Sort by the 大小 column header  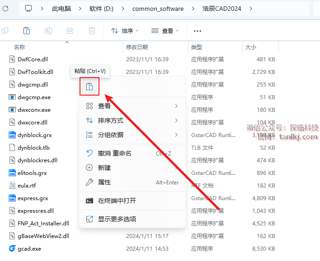click(x=250, y=47)
